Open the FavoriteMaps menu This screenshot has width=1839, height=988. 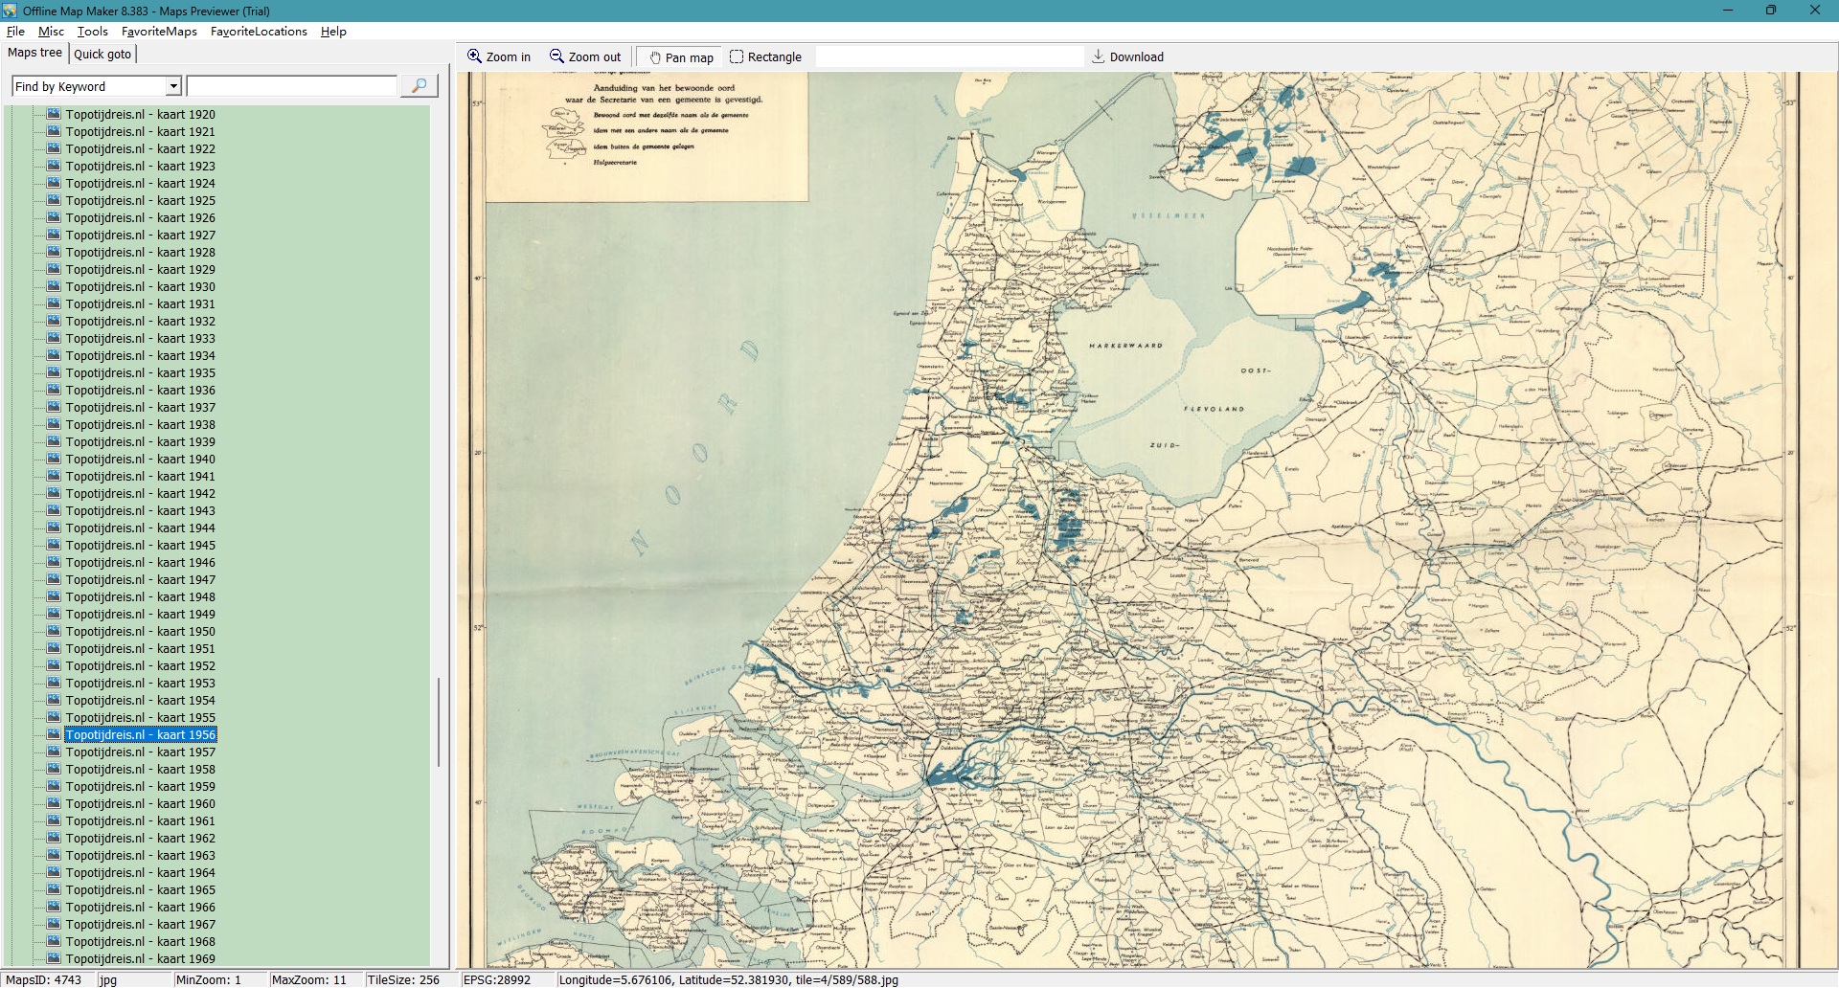point(159,32)
